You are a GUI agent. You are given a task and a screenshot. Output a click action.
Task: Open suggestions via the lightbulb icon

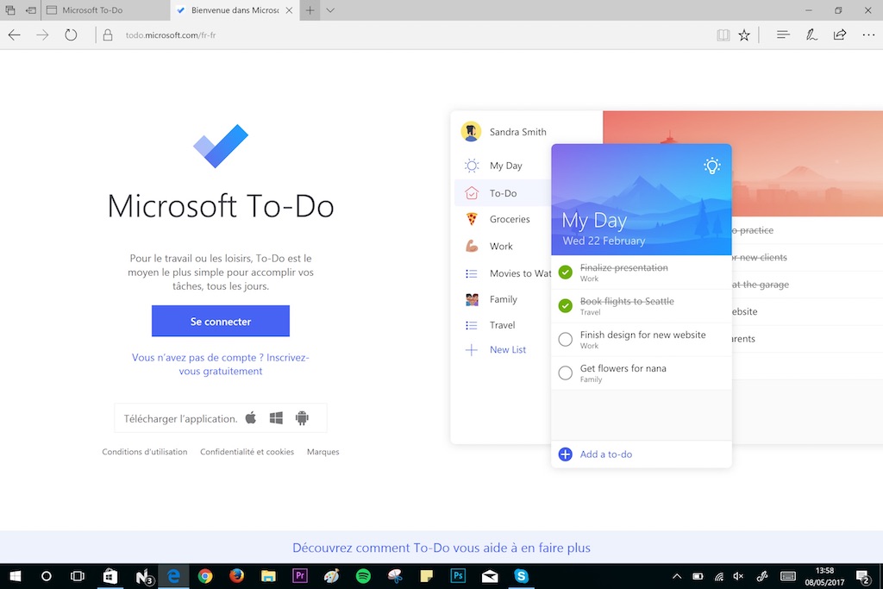711,165
